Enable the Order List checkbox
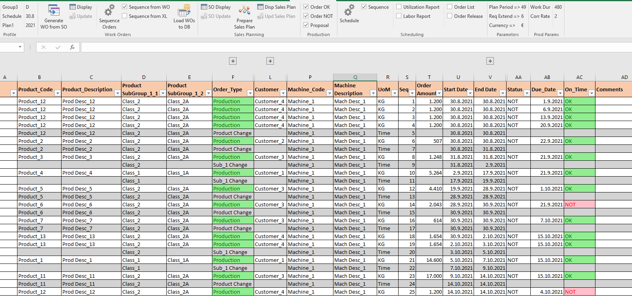This screenshot has height=302, width=632. pyautogui.click(x=450, y=7)
